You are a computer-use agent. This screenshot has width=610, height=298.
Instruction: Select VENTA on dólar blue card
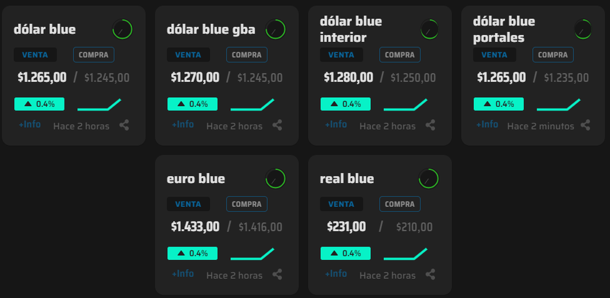click(x=36, y=55)
